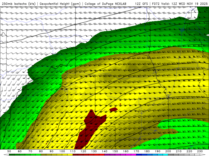209x156 pixels.
Task: Click the '12Z GFS' model run label
Action: 141,4
